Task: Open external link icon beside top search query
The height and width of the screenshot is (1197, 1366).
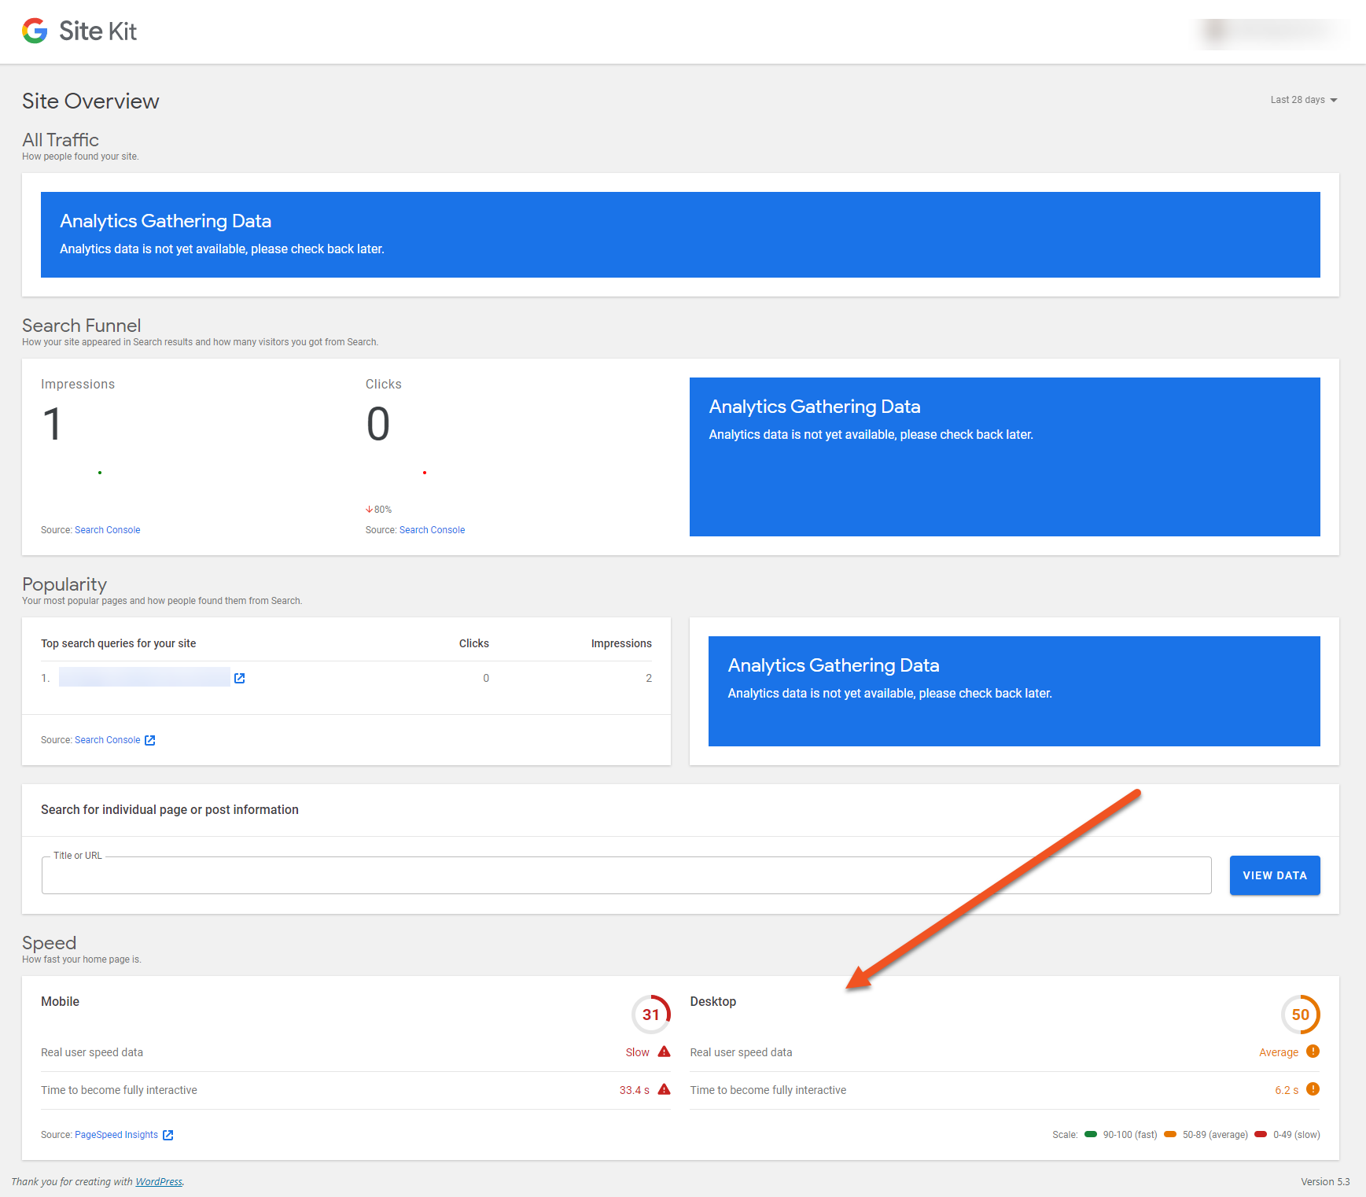Action: click(240, 678)
